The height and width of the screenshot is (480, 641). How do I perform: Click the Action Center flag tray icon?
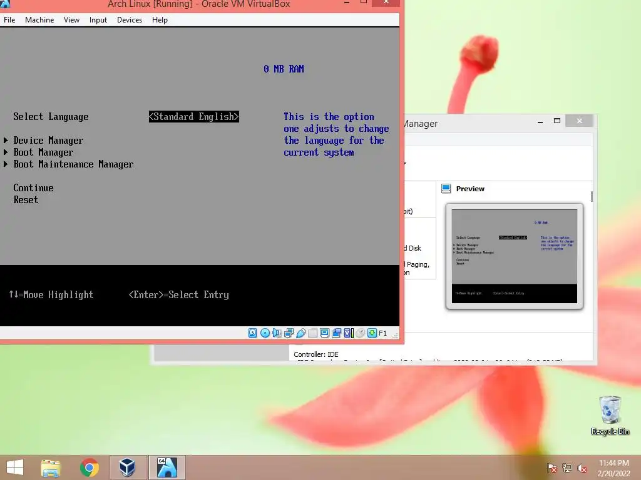point(552,468)
